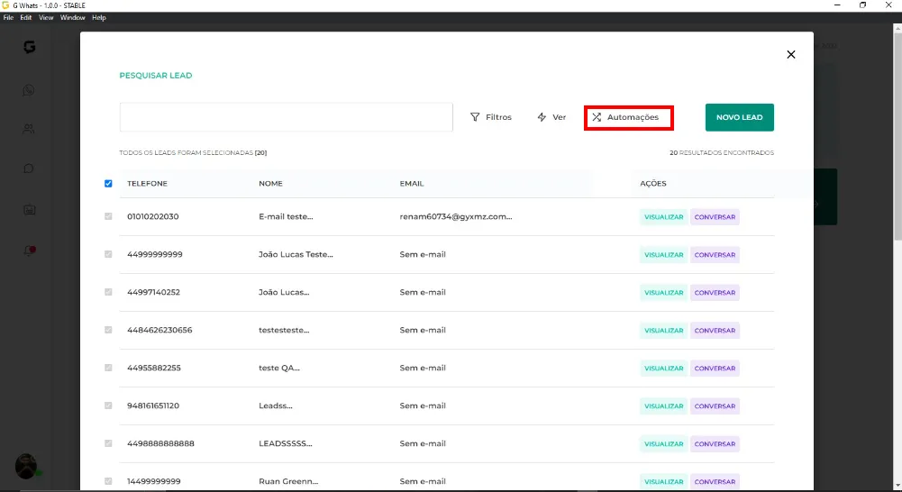
Task: Click VISUALIZAR for Leadss lead
Action: tap(663, 406)
